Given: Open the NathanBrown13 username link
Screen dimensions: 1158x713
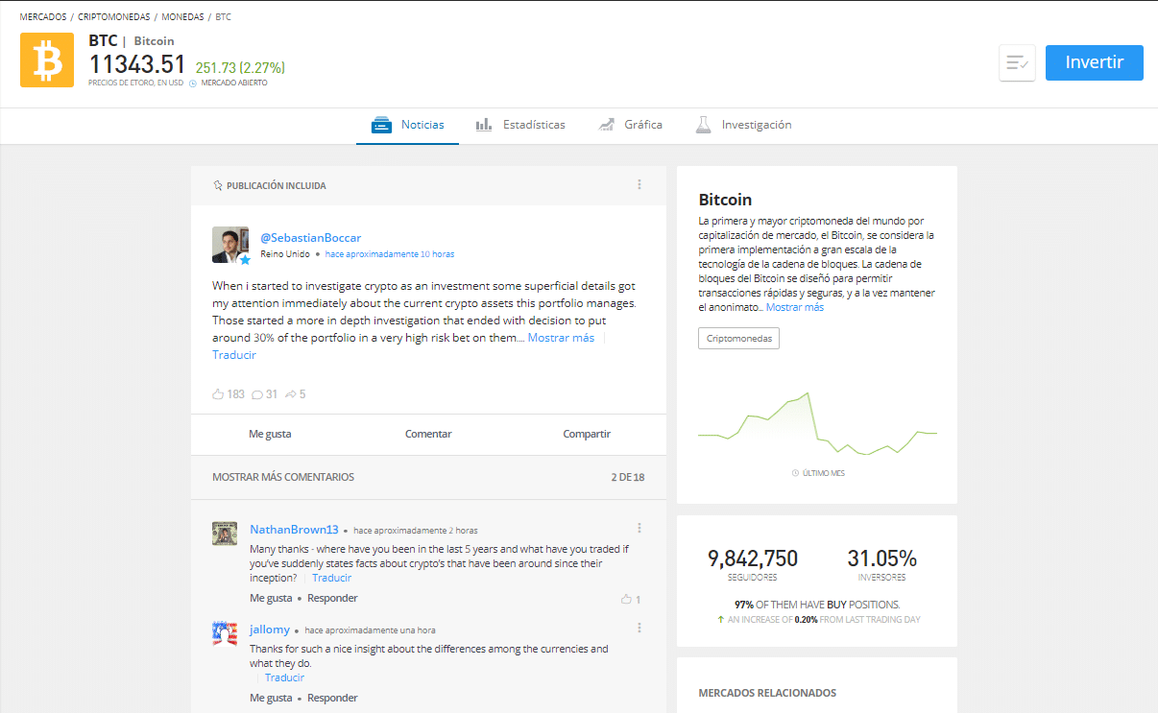Looking at the screenshot, I should tap(294, 530).
